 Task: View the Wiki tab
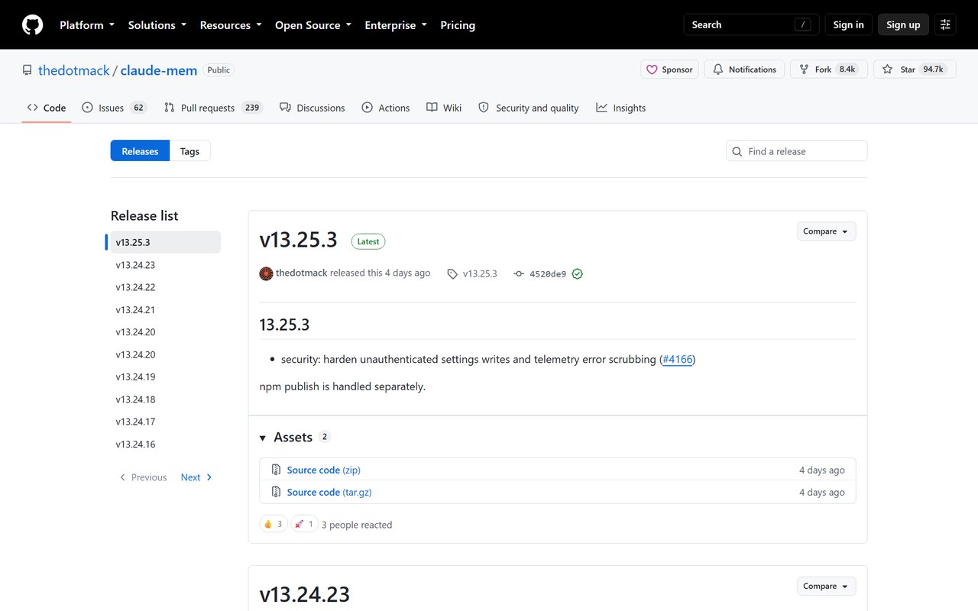pyautogui.click(x=444, y=108)
